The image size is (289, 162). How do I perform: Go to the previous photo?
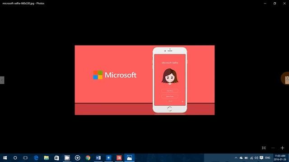(2, 80)
